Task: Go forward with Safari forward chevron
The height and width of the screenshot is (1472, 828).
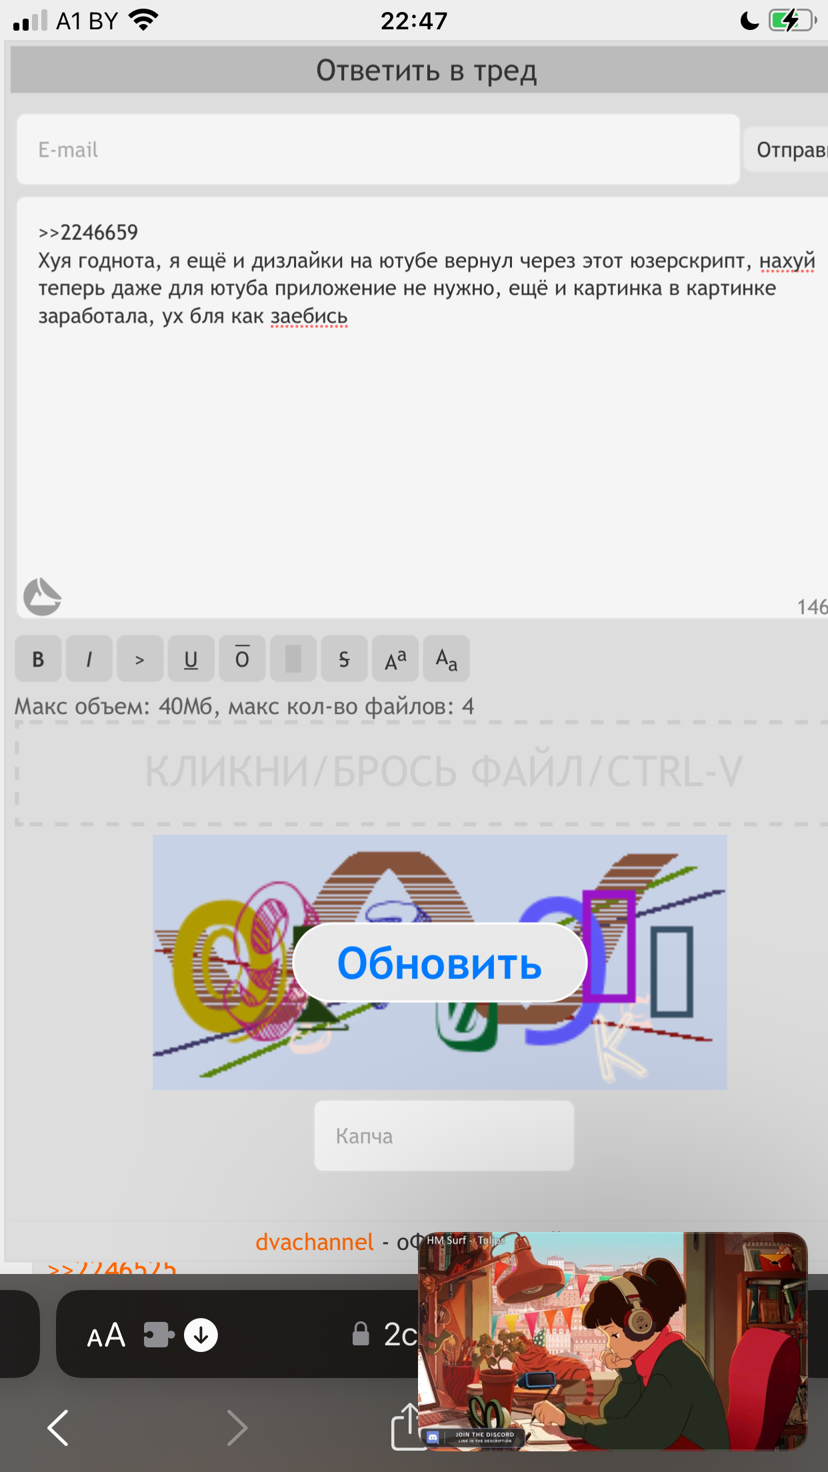Action: (237, 1427)
